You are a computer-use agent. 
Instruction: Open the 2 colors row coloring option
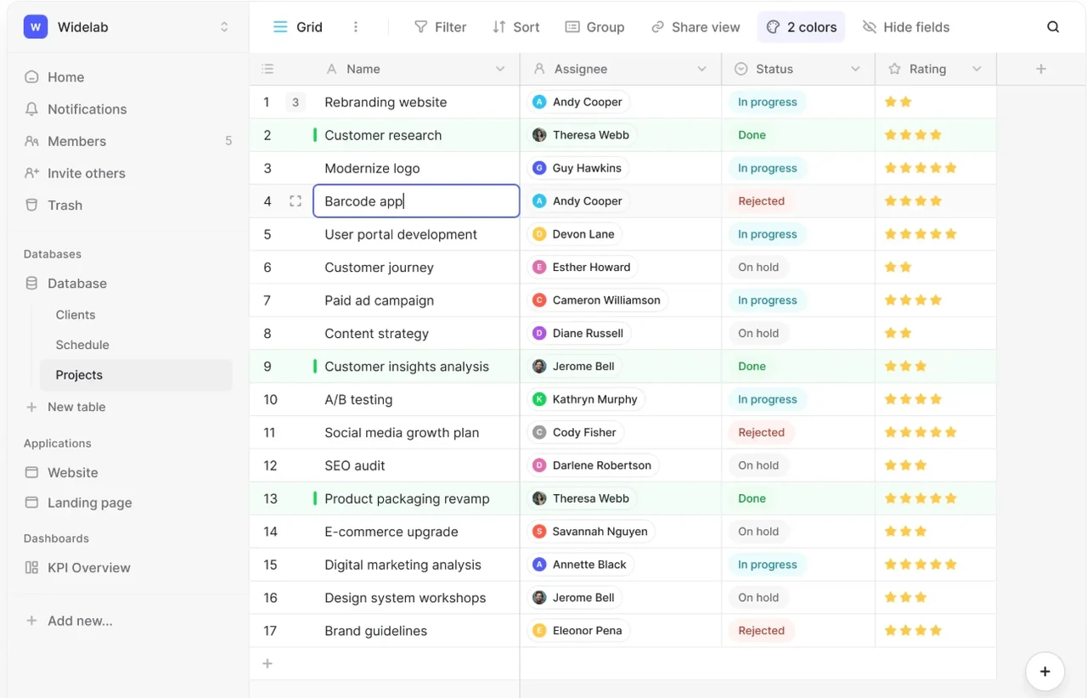pos(801,27)
